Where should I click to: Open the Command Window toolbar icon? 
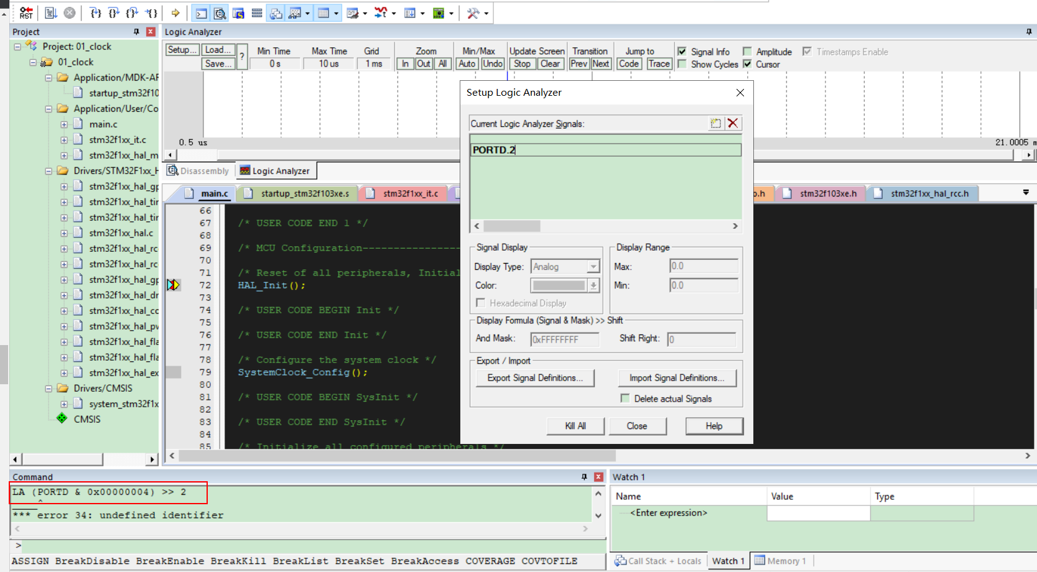pos(200,12)
